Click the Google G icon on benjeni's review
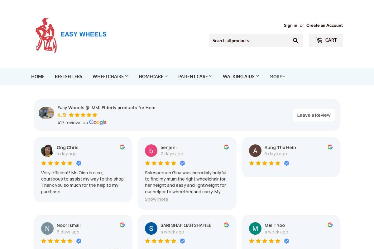374x249 pixels. coord(226,147)
